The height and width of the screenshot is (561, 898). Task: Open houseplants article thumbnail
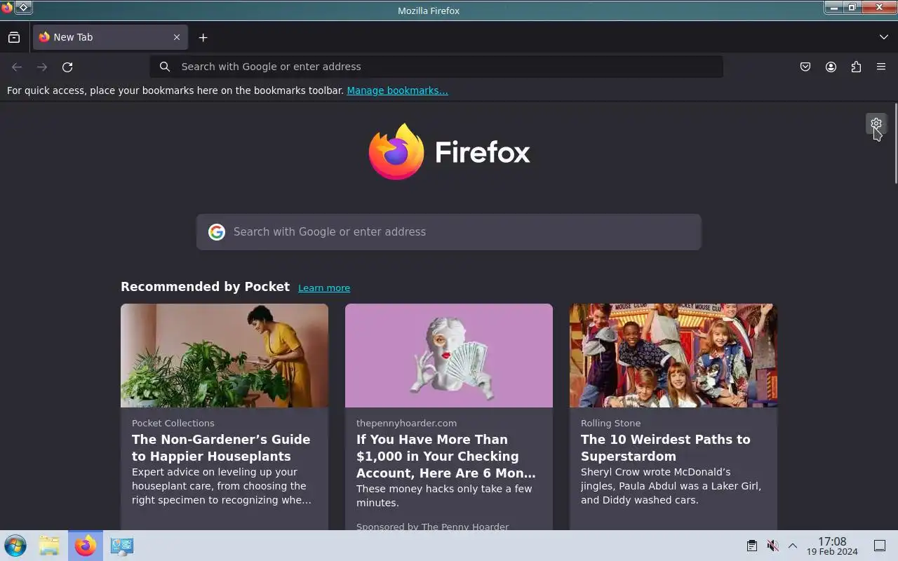point(224,356)
